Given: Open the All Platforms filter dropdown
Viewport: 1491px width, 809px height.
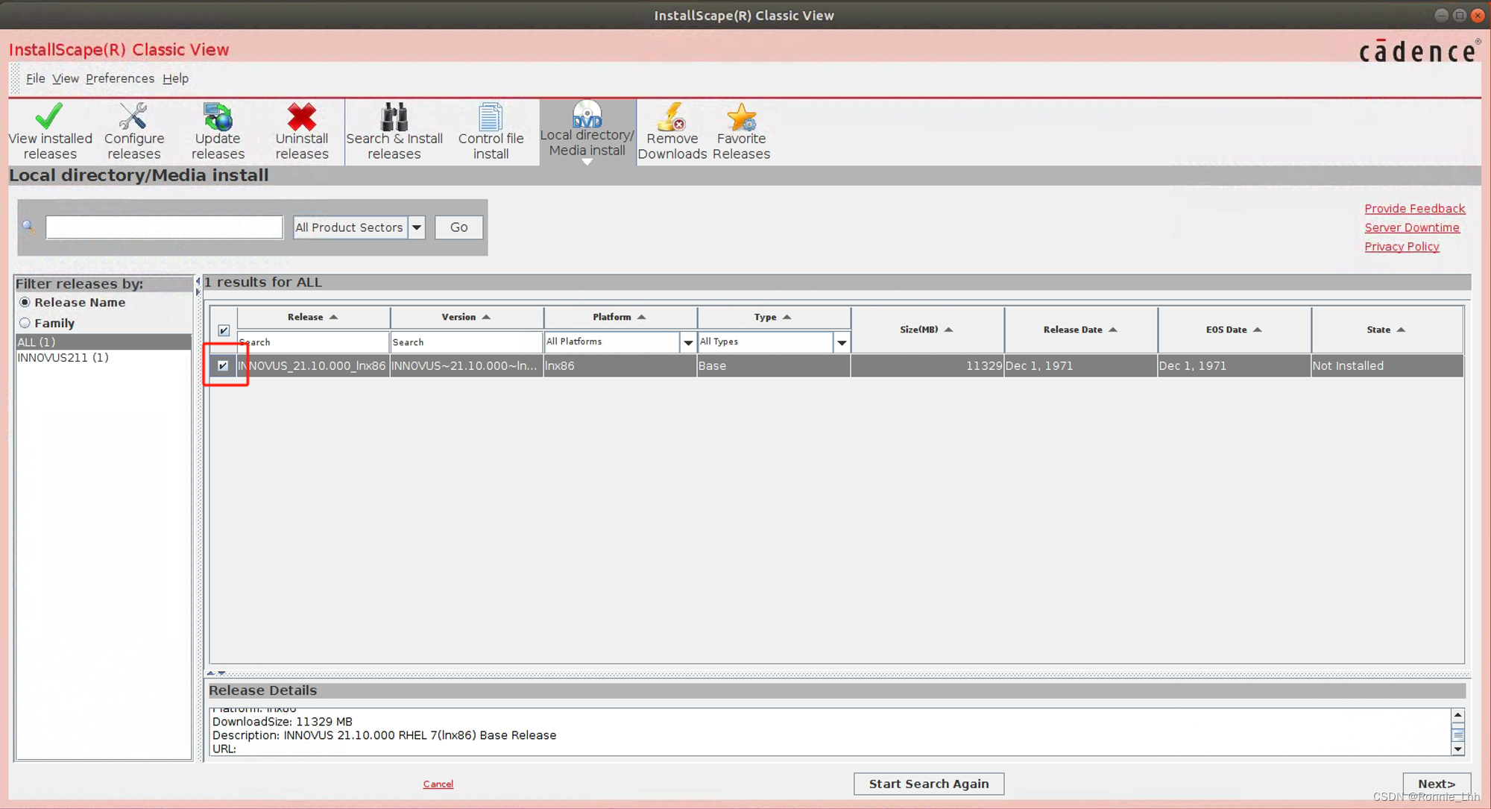Looking at the screenshot, I should (687, 342).
